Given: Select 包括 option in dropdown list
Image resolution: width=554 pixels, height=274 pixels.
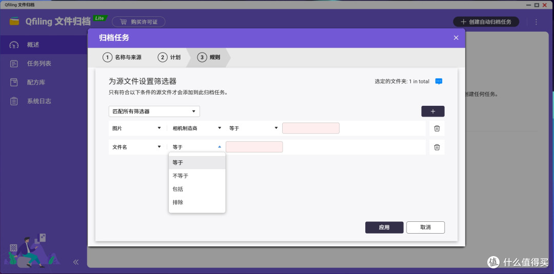Looking at the screenshot, I should [197, 189].
